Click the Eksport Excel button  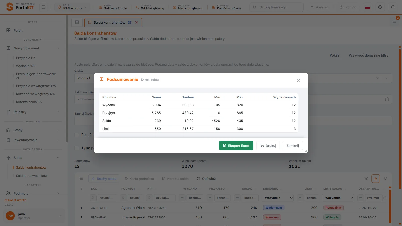[x=236, y=146]
